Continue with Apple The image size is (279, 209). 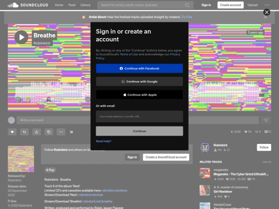[139, 95]
